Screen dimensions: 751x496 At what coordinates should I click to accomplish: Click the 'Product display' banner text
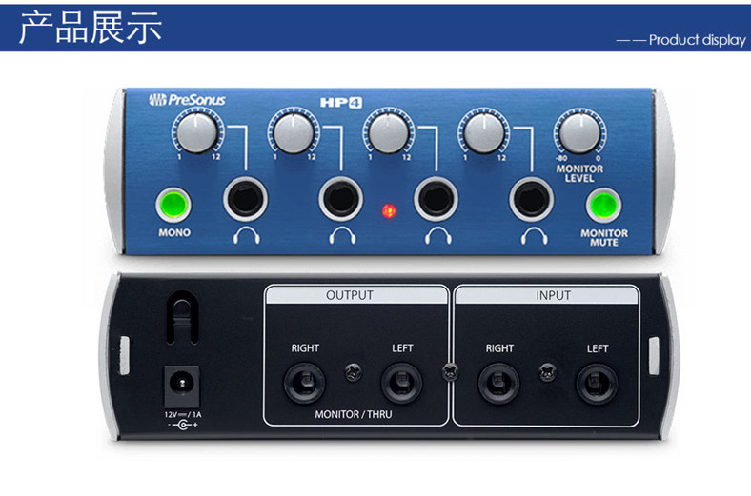698,40
